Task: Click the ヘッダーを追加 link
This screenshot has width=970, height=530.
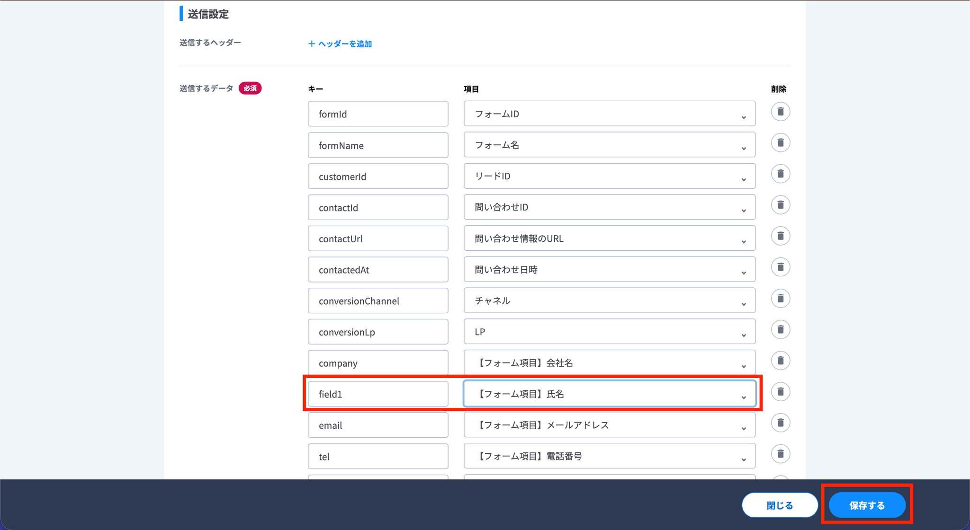Action: click(340, 44)
